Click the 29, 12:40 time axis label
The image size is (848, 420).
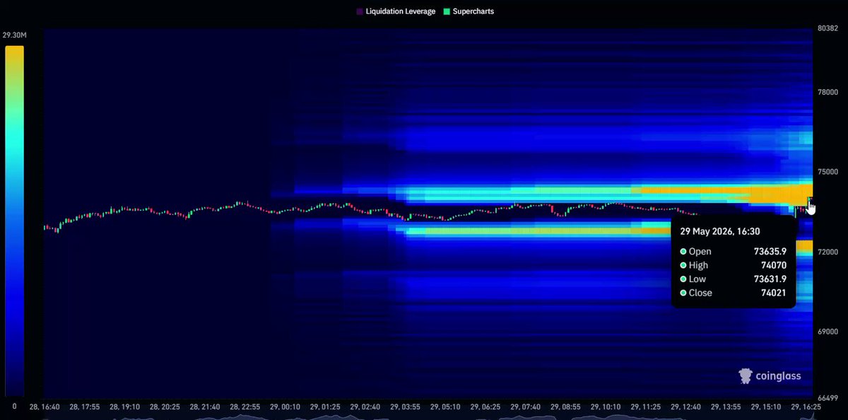[684, 408]
